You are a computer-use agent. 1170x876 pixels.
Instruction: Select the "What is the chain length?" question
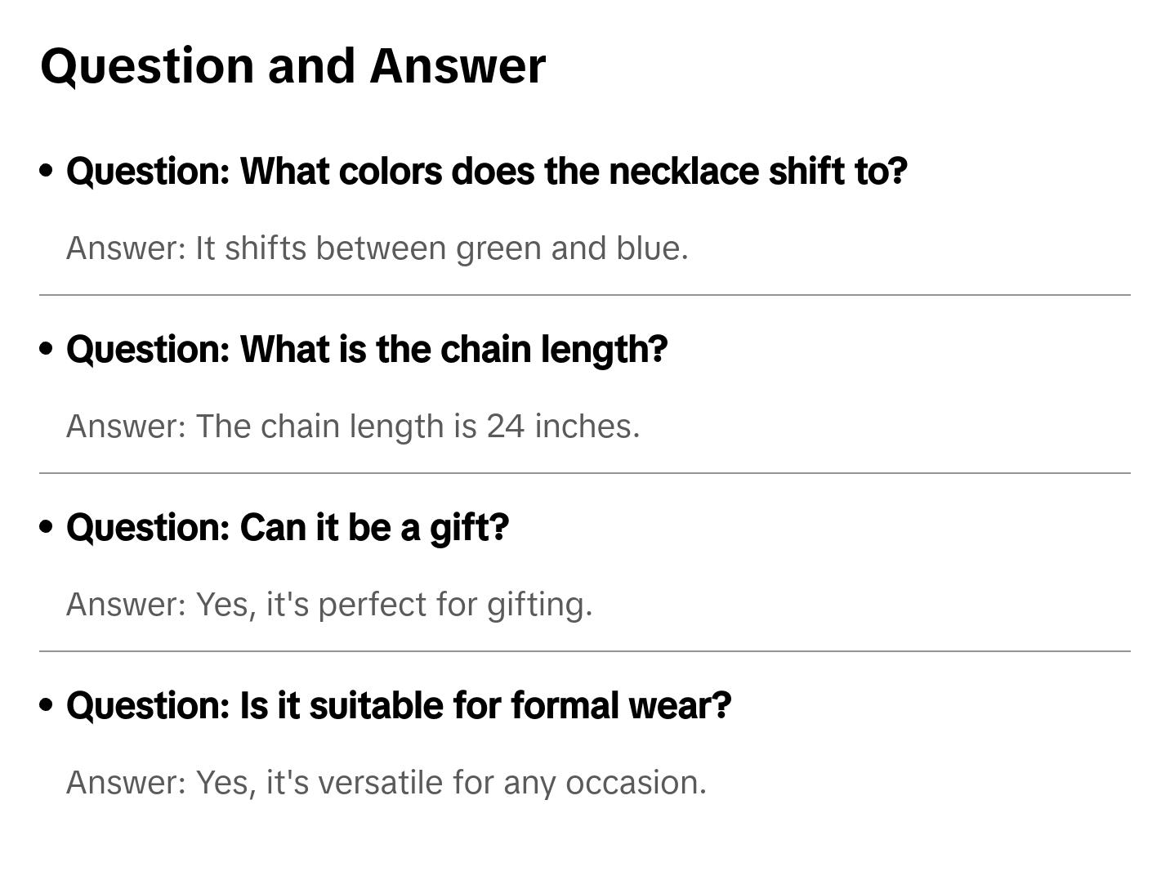(367, 349)
